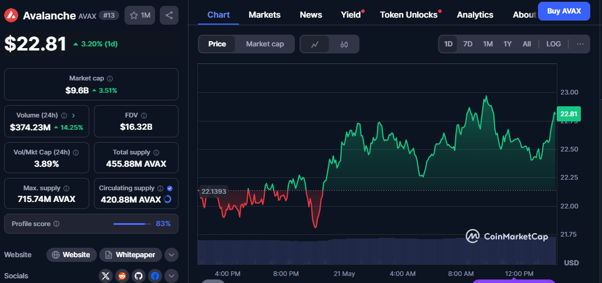Open the Volume (24h) arrow link

coord(73,115)
